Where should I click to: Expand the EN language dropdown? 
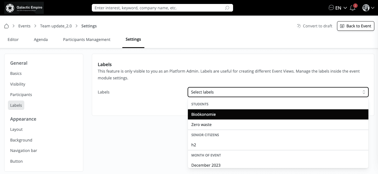[341, 8]
